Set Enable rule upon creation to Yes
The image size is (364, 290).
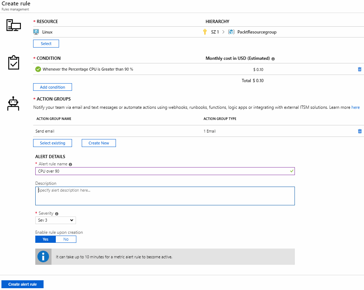(45, 239)
